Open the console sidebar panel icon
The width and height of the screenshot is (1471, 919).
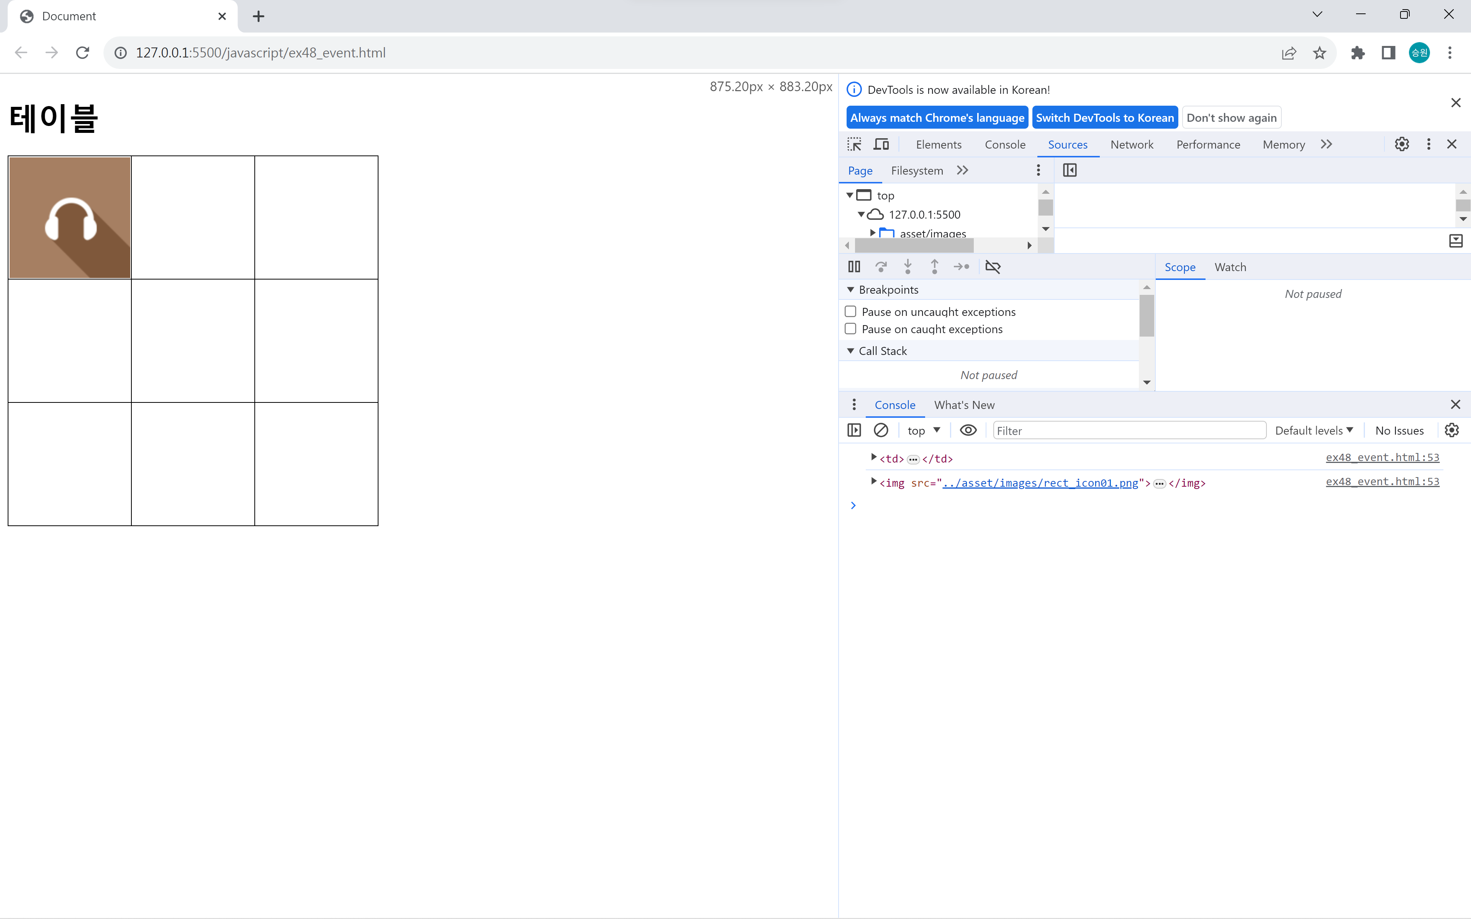coord(853,430)
